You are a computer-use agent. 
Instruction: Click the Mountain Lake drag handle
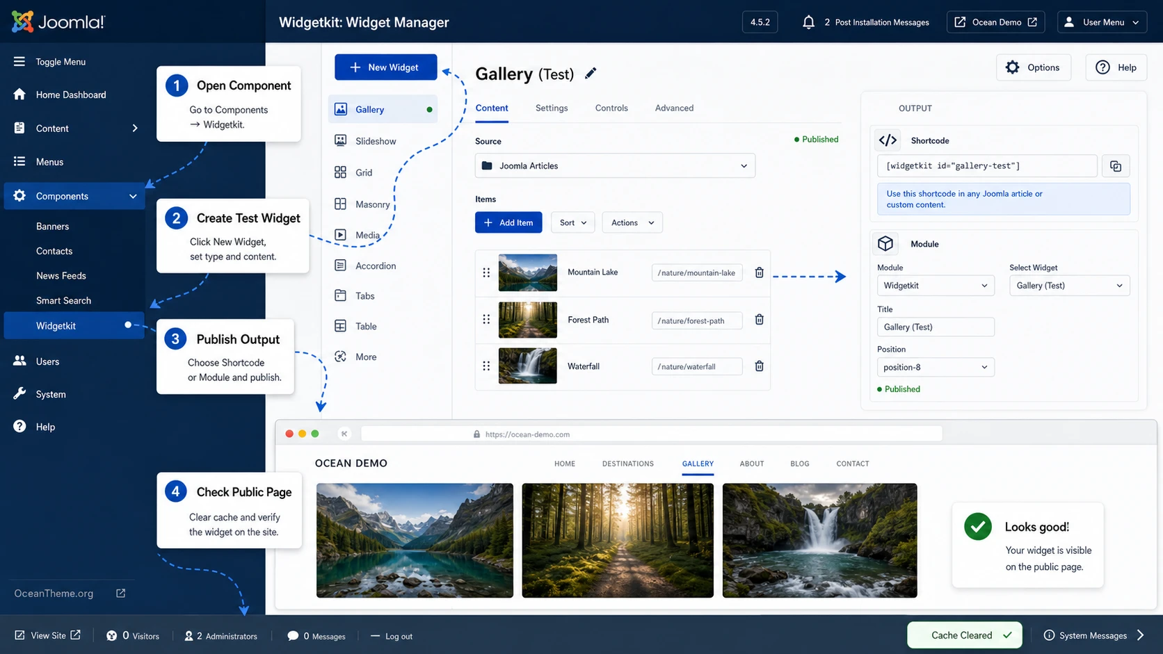486,272
